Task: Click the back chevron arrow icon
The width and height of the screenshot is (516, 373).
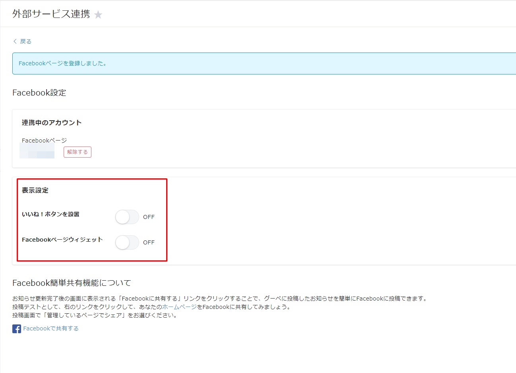Action: (15, 41)
